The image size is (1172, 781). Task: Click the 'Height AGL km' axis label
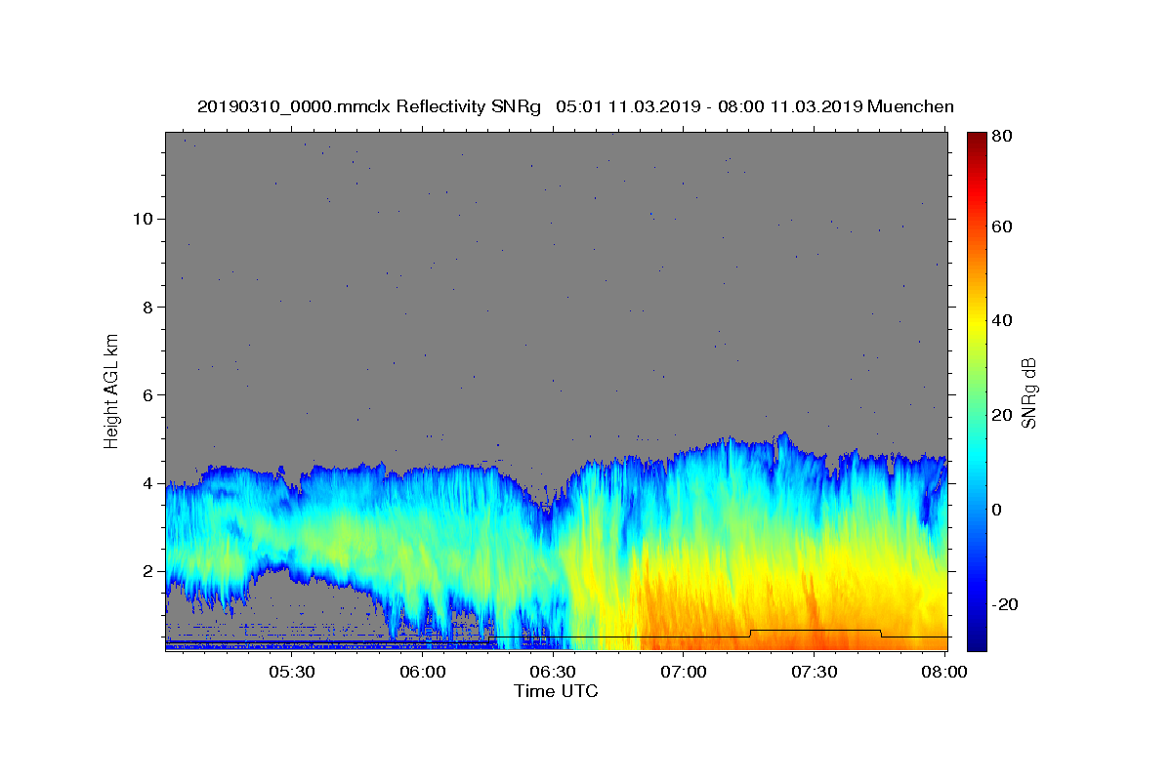click(112, 390)
